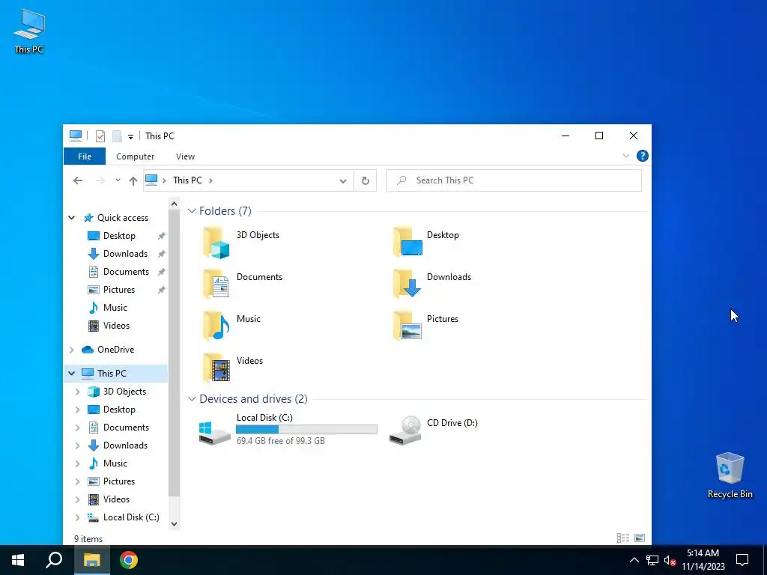Expand 3D Objects under This PC
767x575 pixels.
click(78, 392)
